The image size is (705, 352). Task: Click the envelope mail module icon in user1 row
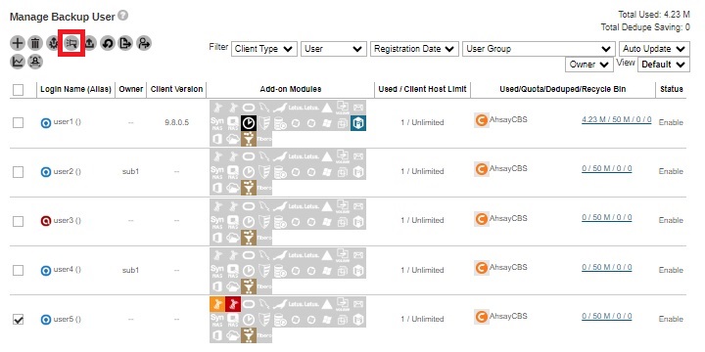(358, 108)
